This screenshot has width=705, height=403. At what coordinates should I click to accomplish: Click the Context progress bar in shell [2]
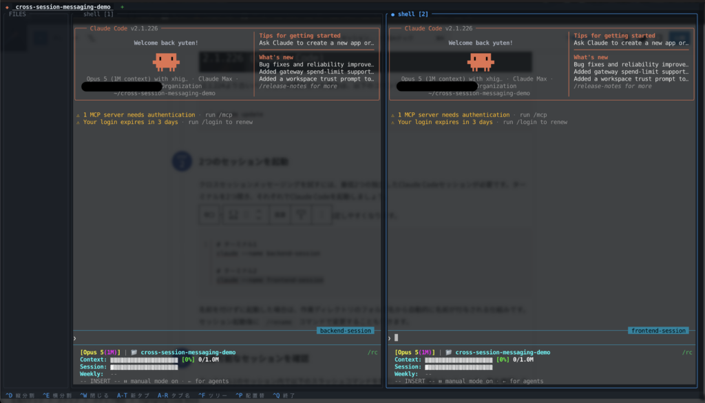(459, 360)
